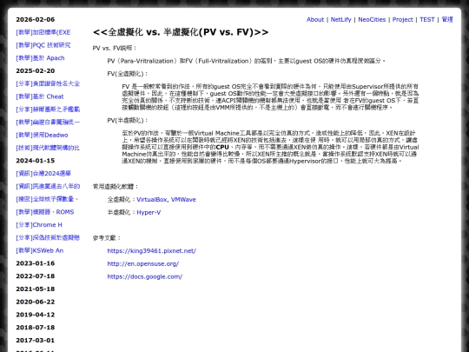The image size is (469, 352).
Task: Click the page title 全虛擬化 vs. 半虛擬化
Action: [181, 32]
